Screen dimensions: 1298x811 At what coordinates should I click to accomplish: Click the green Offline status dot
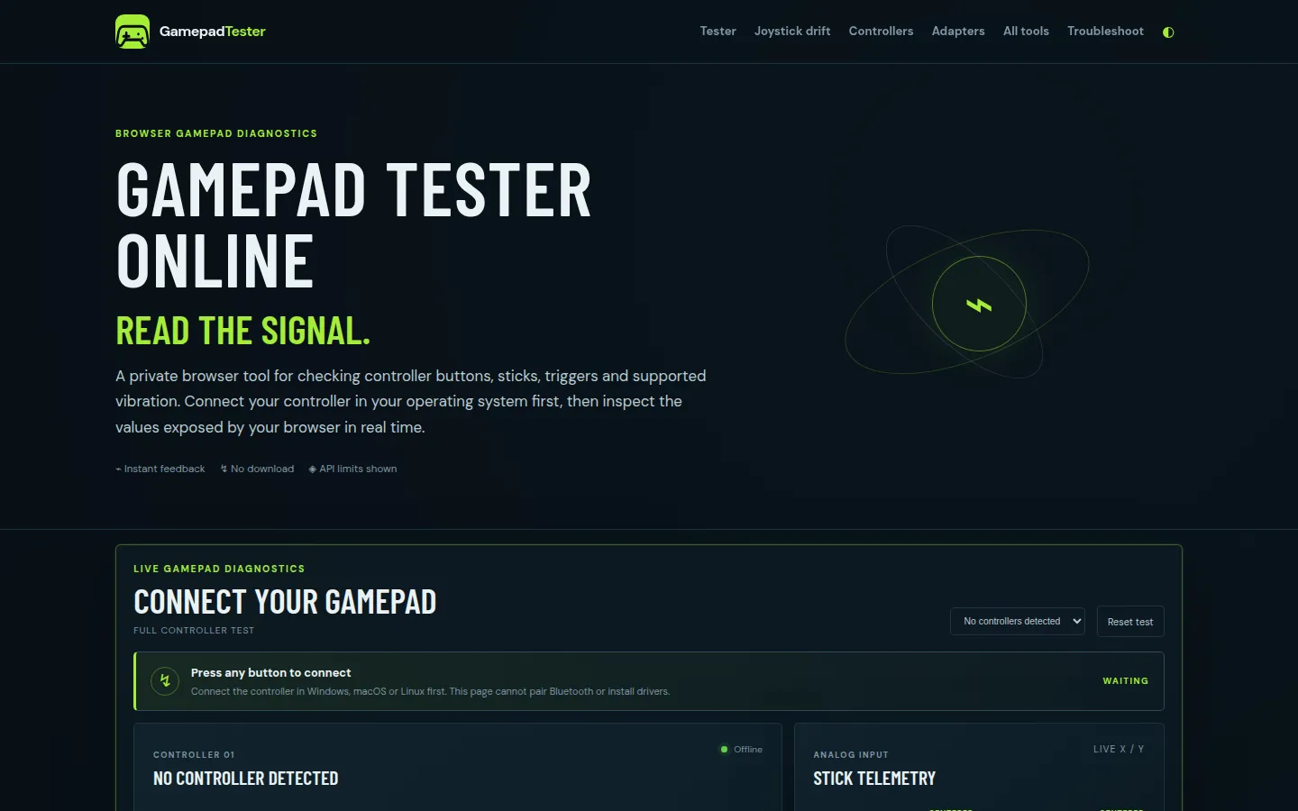tap(724, 749)
